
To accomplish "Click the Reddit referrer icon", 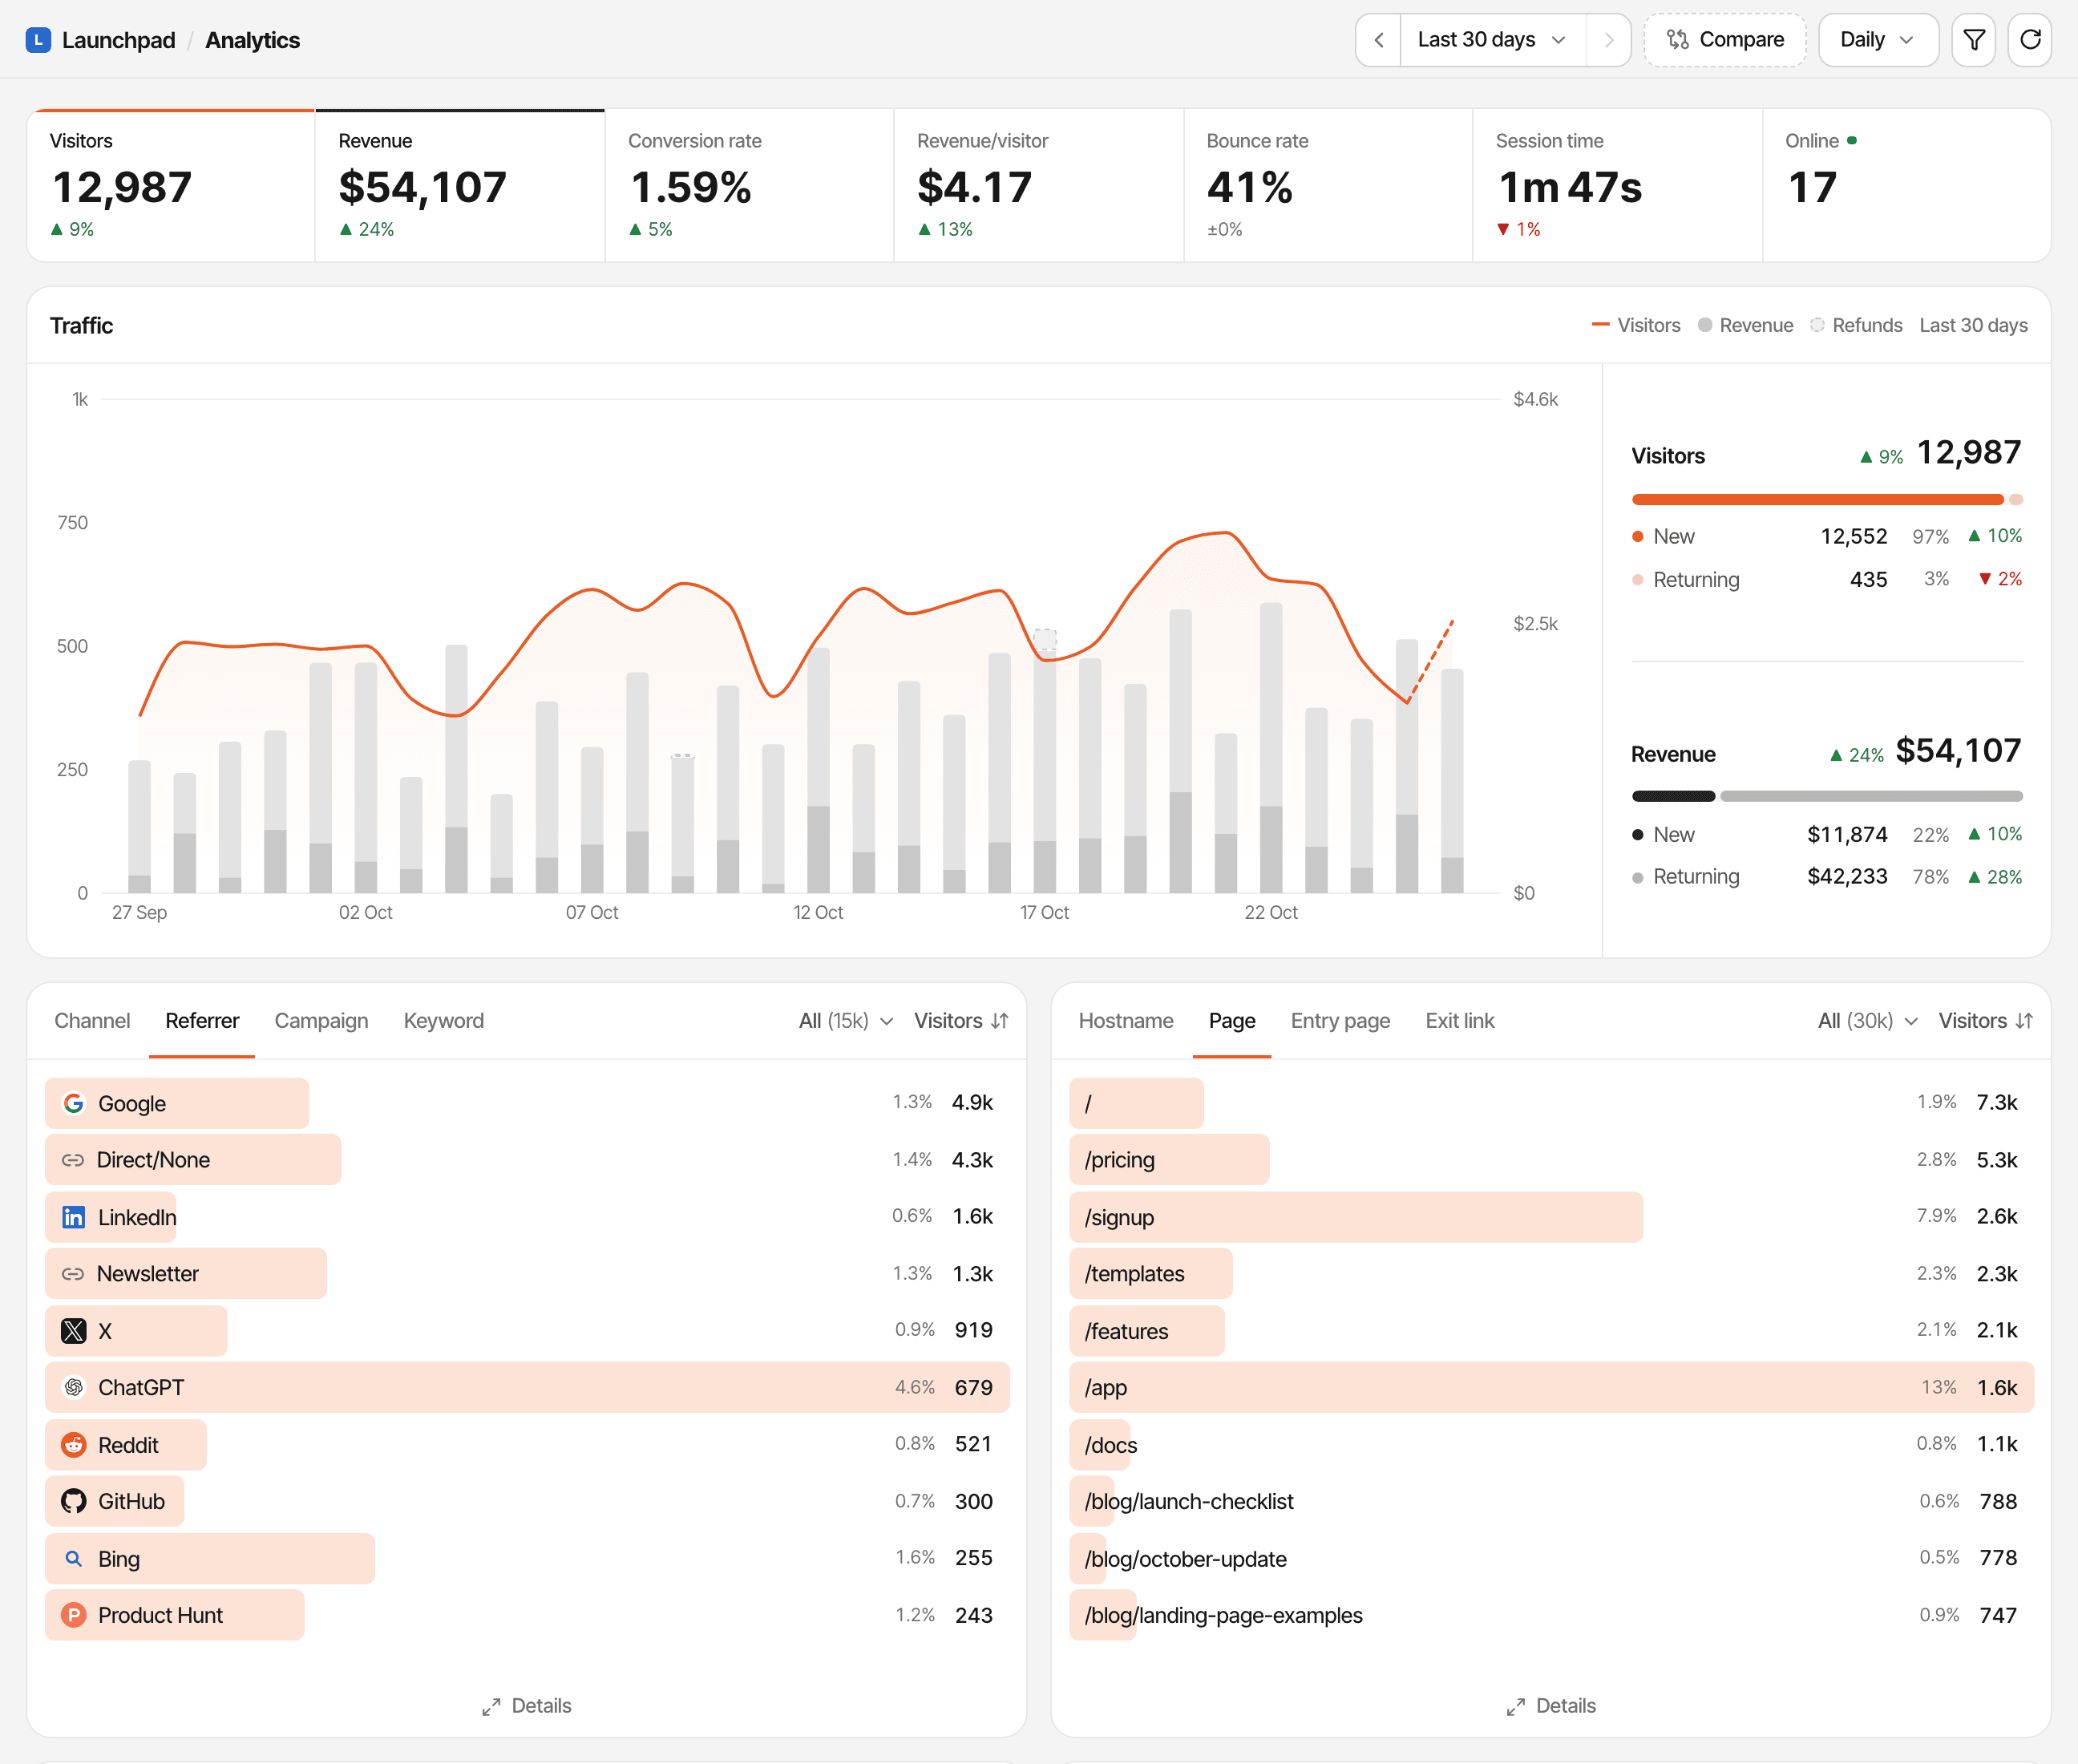I will click(x=73, y=1445).
